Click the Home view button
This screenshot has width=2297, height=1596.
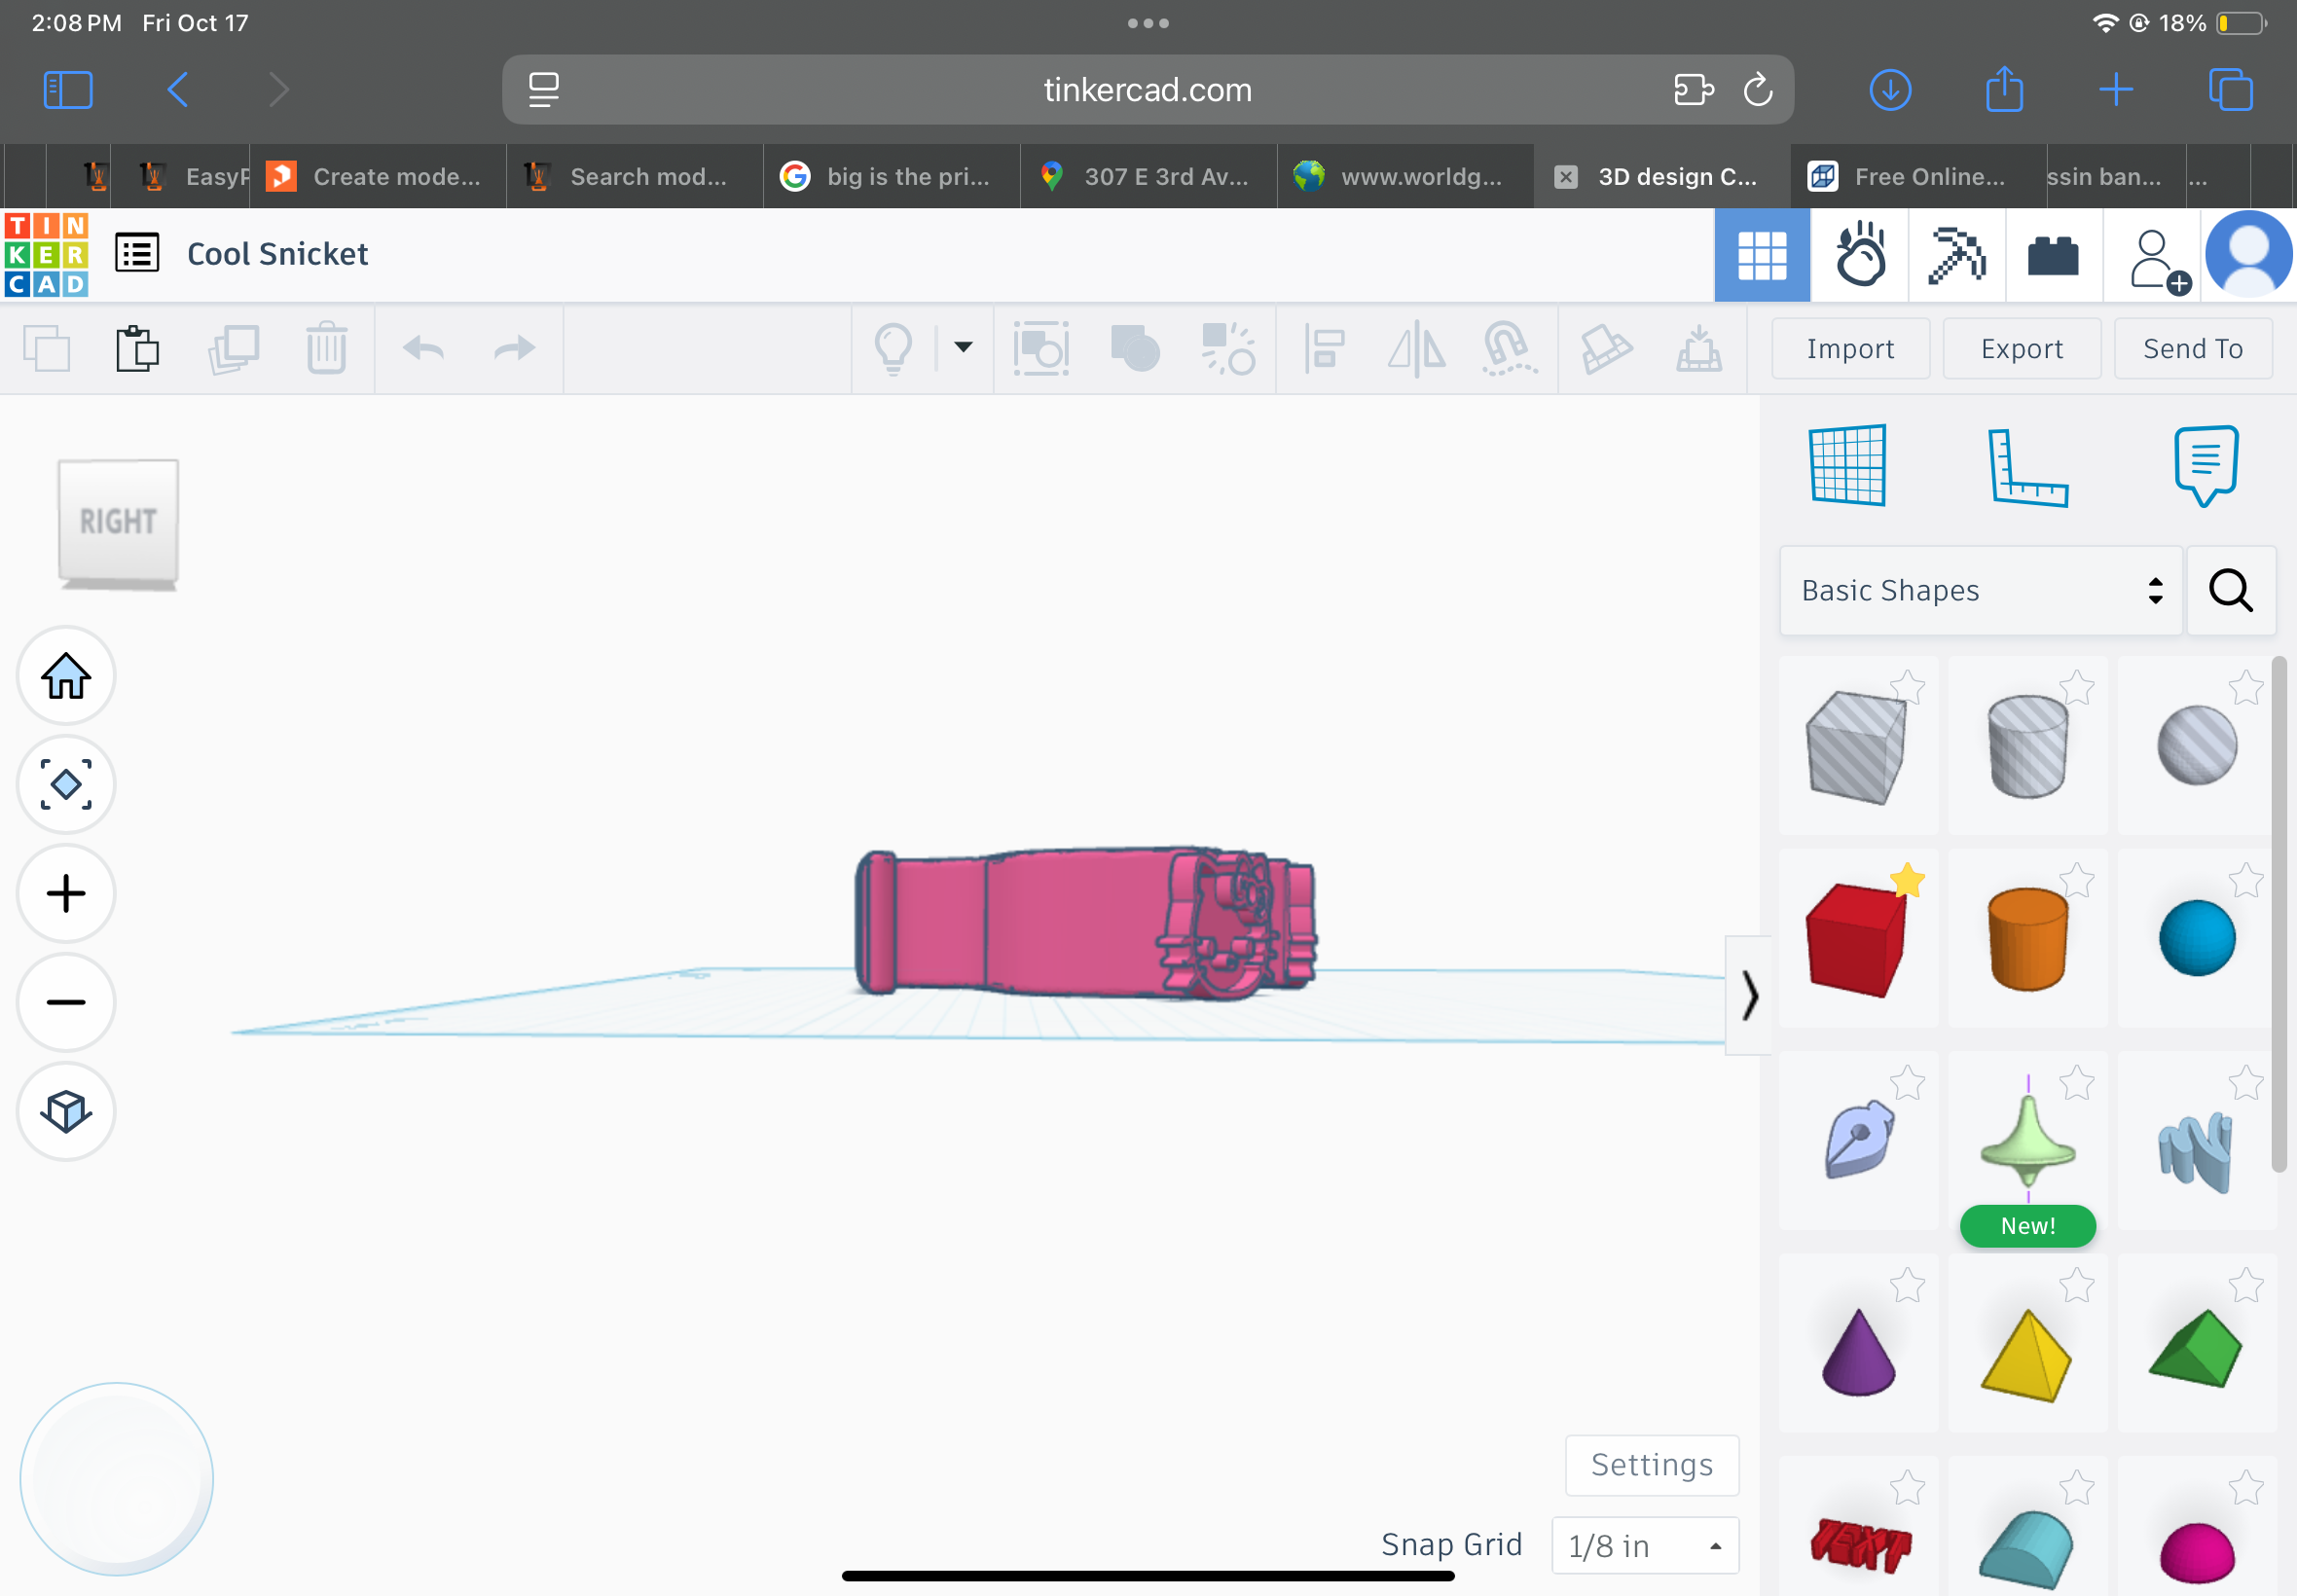(x=66, y=676)
